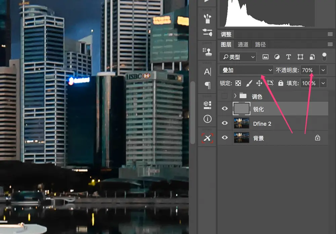
Task: Open the 调整 panel options menu
Action: 330,34
